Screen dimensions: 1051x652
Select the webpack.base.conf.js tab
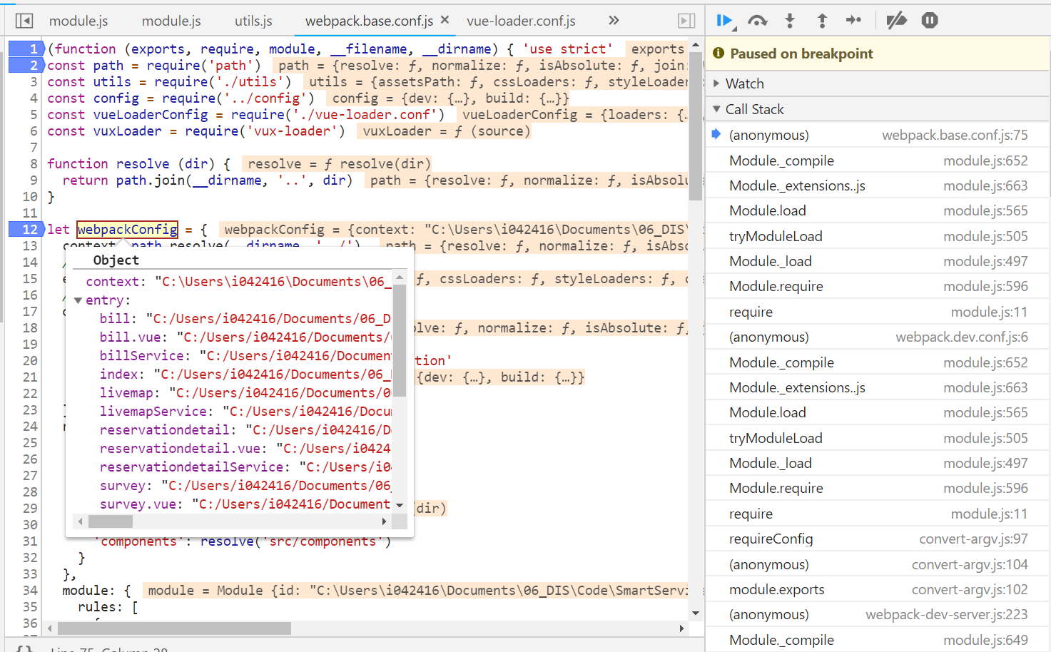[x=369, y=21]
